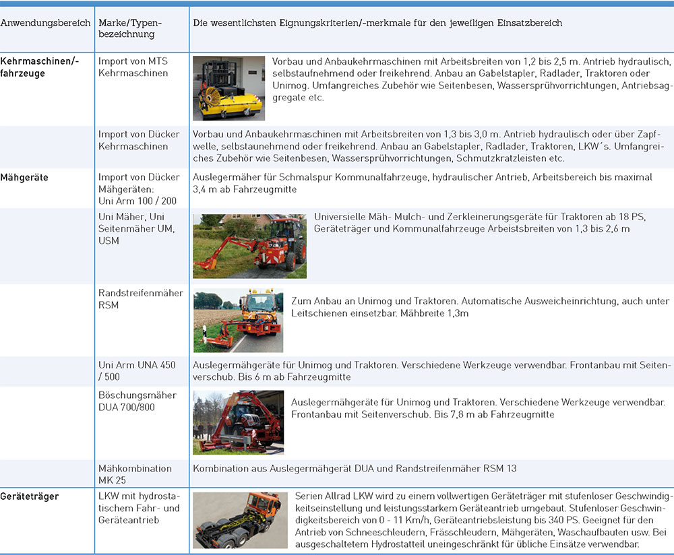Viewport: 674px width, 555px height.
Task: Click the 'Marke/Typenbezeichnung' column header
Action: point(130,28)
